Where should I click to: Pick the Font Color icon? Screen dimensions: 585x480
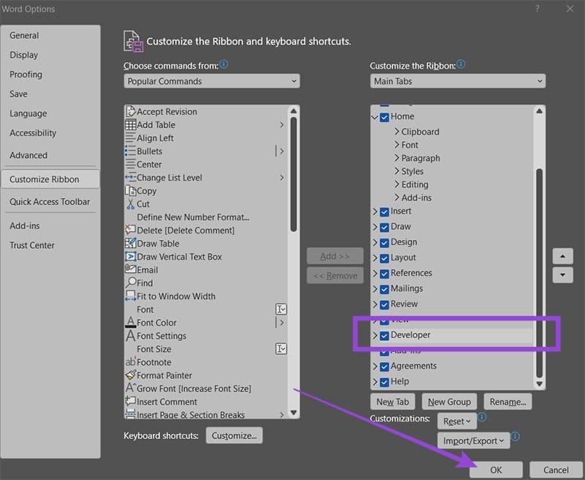pyautogui.click(x=130, y=322)
